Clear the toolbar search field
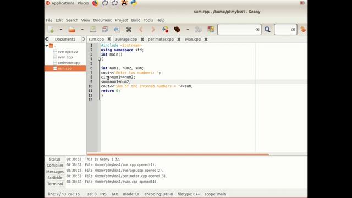The width and height of the screenshot is (352, 198). click(257, 30)
